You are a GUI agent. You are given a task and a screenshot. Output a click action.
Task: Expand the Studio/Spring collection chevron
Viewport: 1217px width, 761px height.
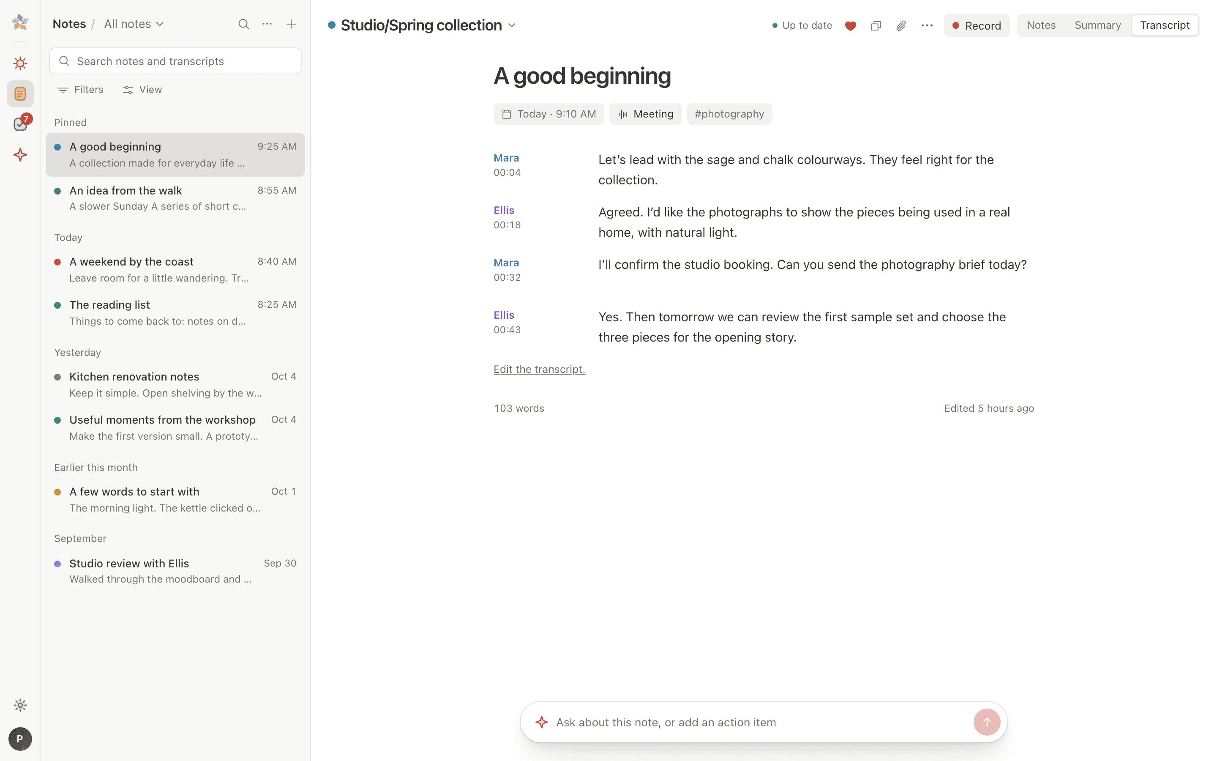[512, 25]
